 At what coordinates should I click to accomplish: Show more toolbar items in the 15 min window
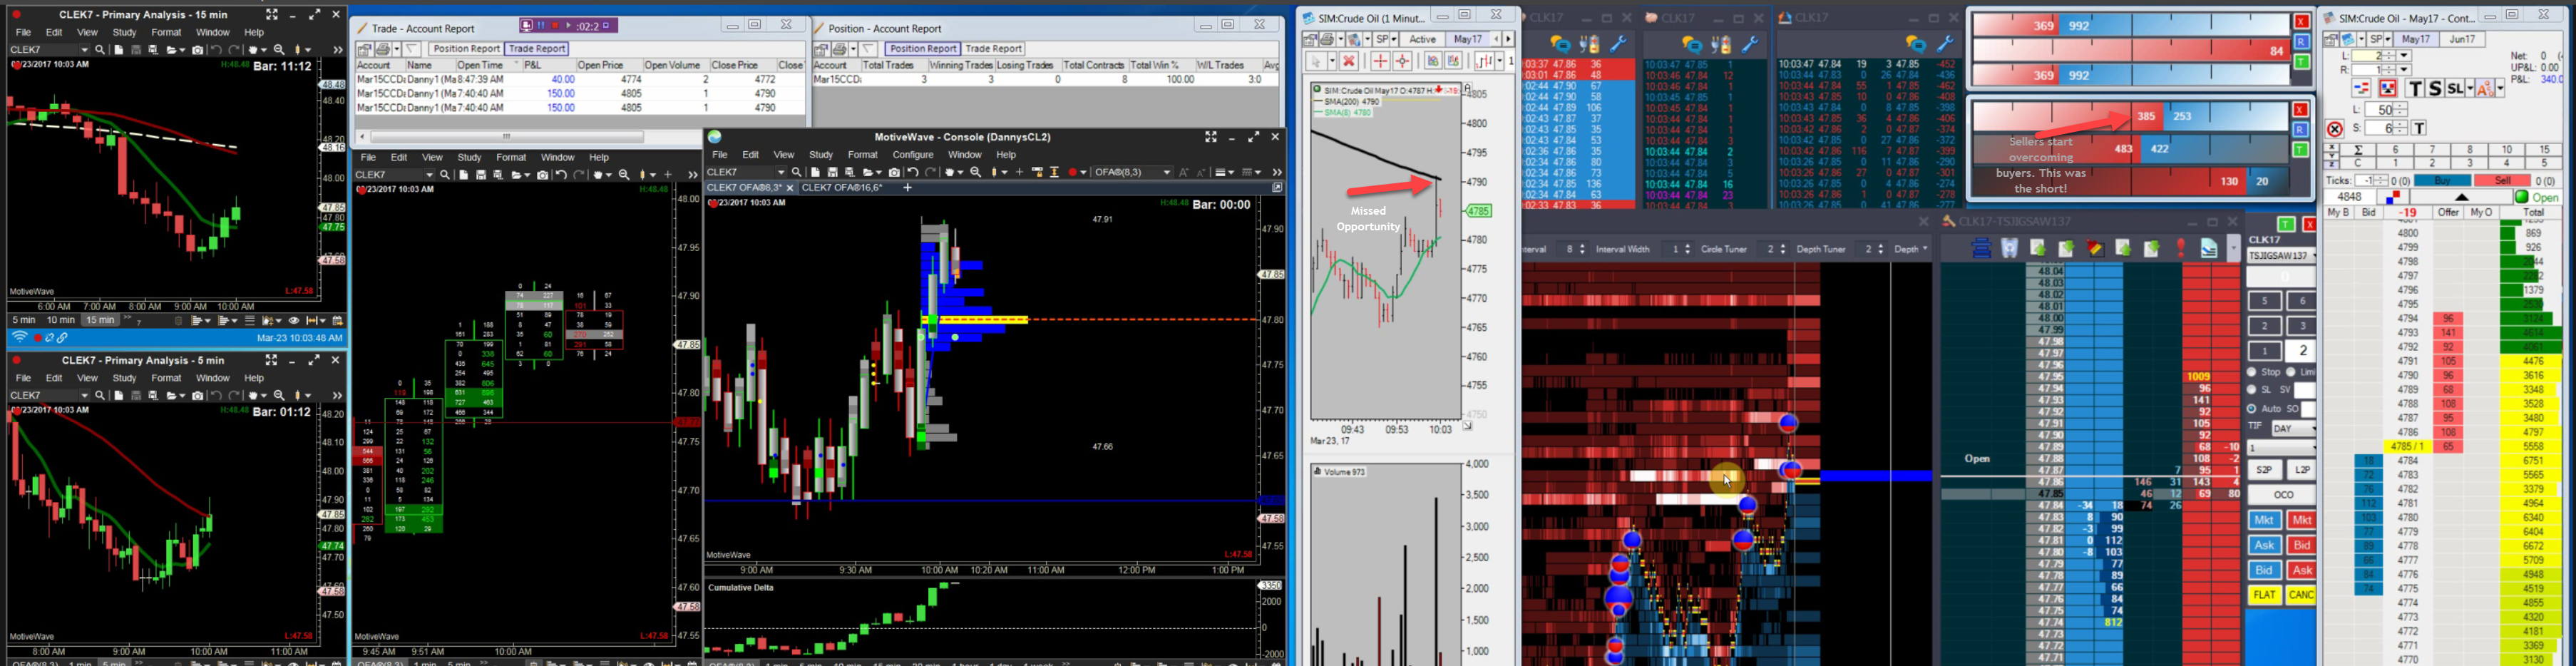coord(337,49)
